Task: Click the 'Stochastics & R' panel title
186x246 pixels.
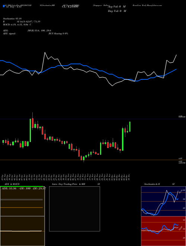Action: point(152,184)
